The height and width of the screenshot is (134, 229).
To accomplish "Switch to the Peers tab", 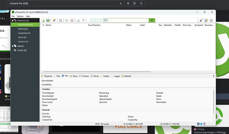I will [x=74, y=76].
